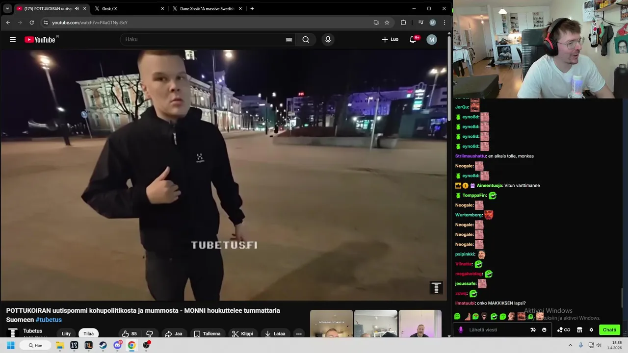Click the purple microphone icon in chat
Image resolution: width=628 pixels, height=353 pixels.
click(460, 330)
